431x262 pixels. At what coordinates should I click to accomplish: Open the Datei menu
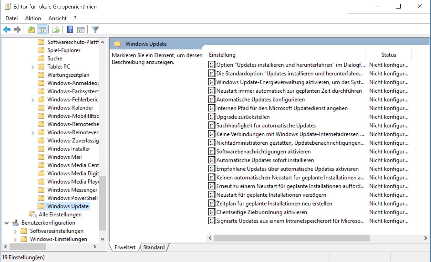click(12, 18)
